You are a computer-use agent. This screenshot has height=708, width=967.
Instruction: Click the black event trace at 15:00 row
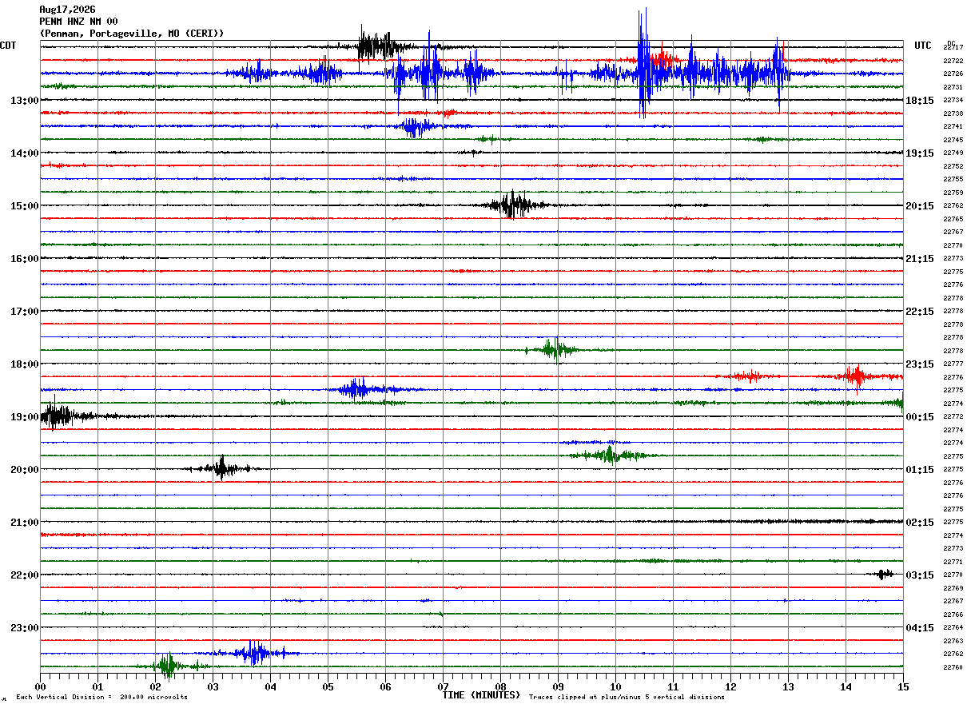(511, 205)
